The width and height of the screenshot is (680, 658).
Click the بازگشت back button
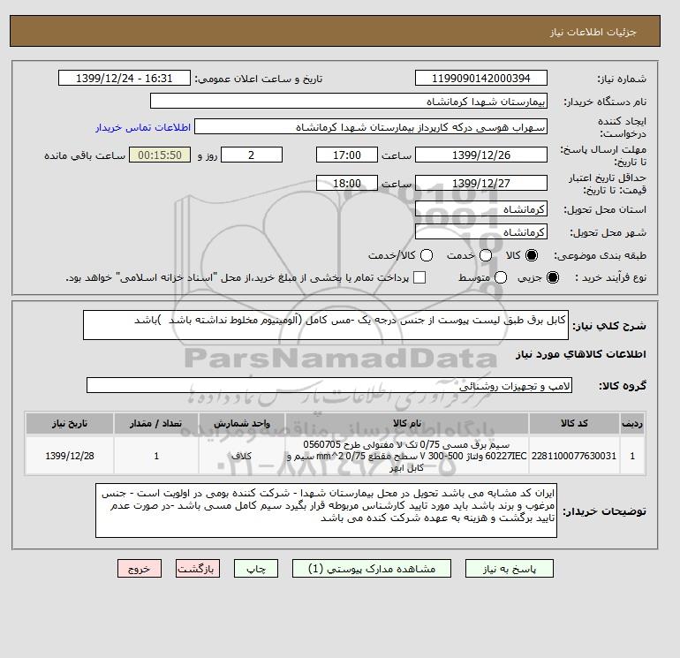pyautogui.click(x=198, y=569)
